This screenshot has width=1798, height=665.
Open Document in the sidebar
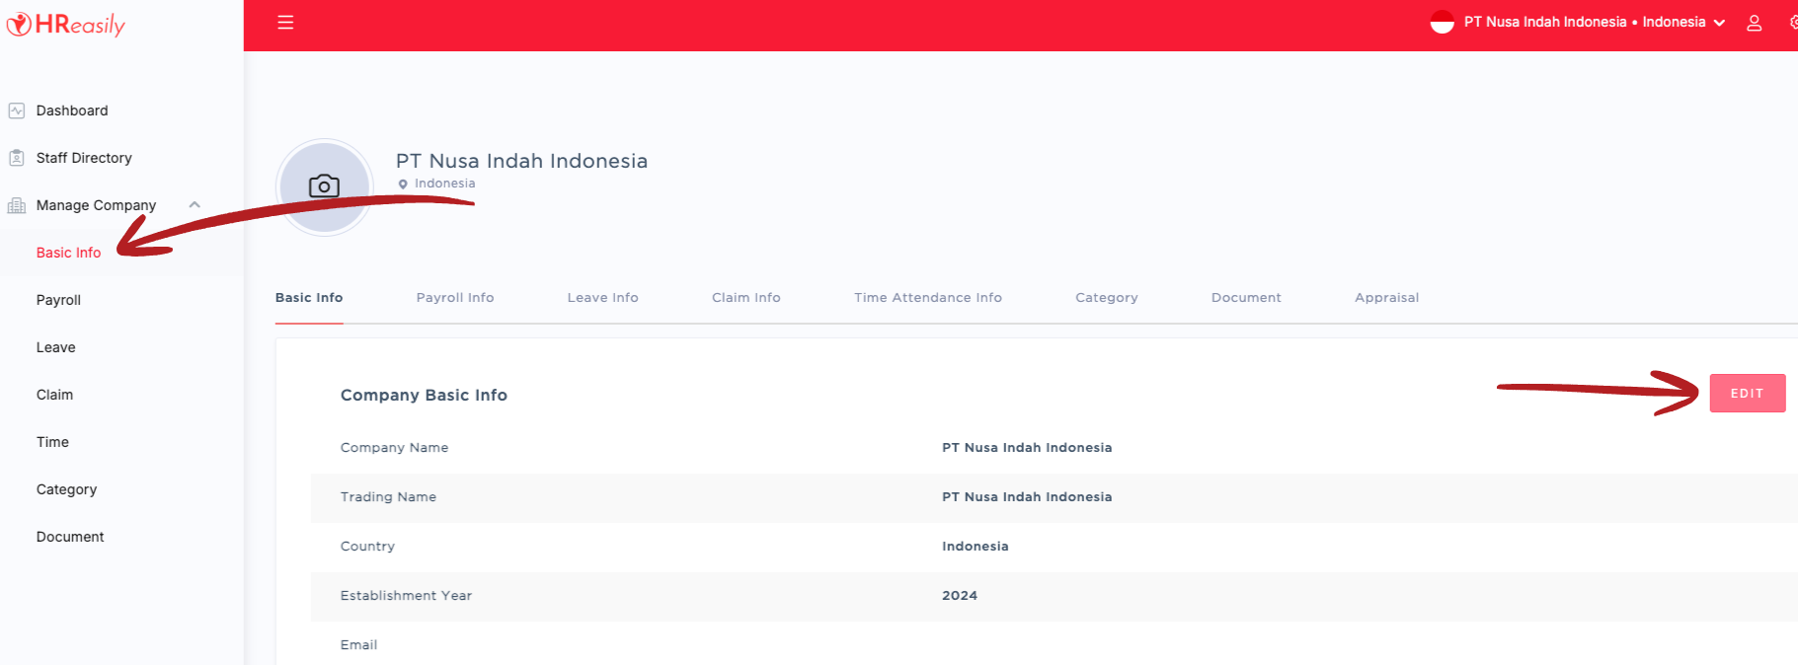[70, 537]
